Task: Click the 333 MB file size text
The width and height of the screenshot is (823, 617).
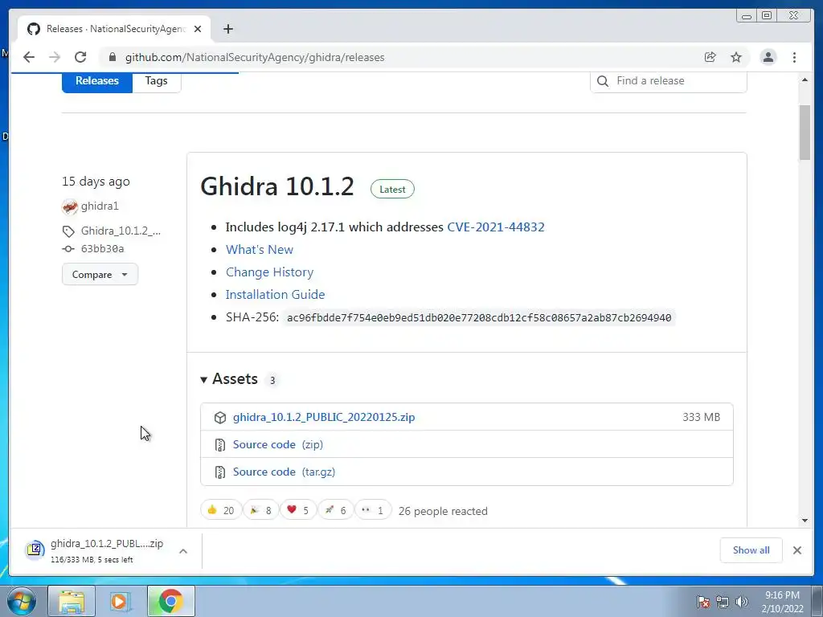Action: [x=701, y=417]
